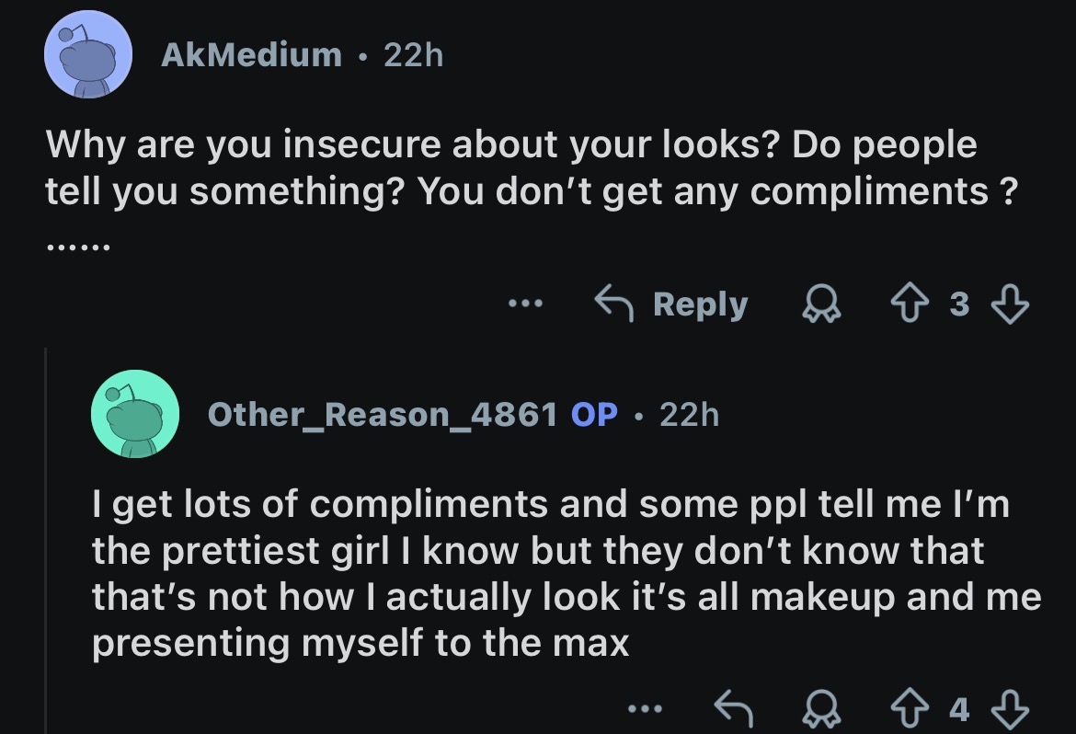
Task: Click the 22h timestamp on AkMedium's comment
Action: 414,55
